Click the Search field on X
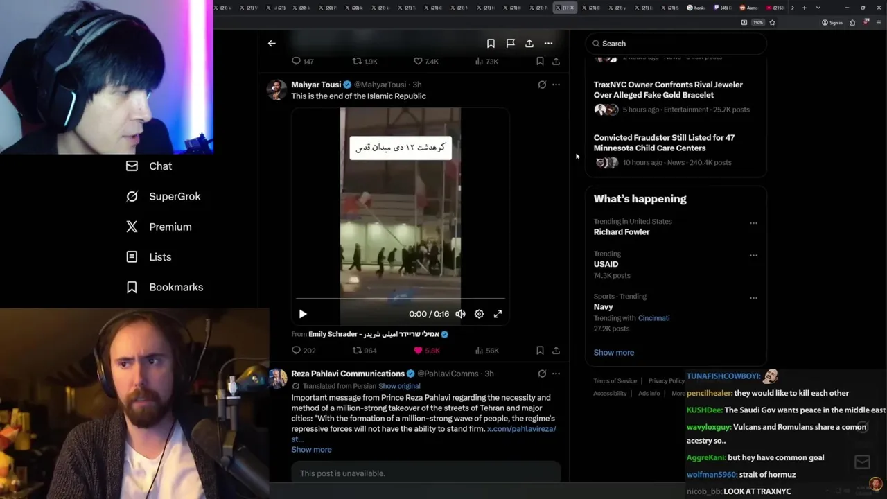 (x=676, y=43)
